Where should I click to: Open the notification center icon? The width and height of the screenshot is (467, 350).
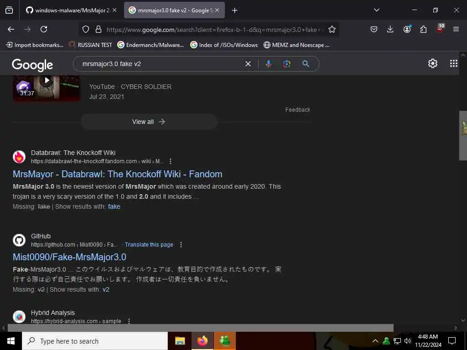pos(452,341)
